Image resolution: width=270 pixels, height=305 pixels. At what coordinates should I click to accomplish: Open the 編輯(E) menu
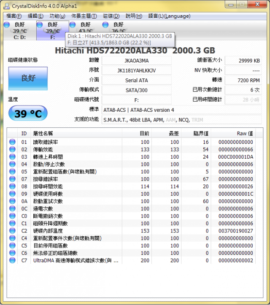[x=35, y=16]
